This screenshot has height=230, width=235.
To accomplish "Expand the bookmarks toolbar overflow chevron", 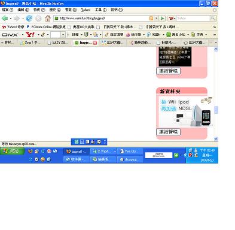I will point(215,27).
